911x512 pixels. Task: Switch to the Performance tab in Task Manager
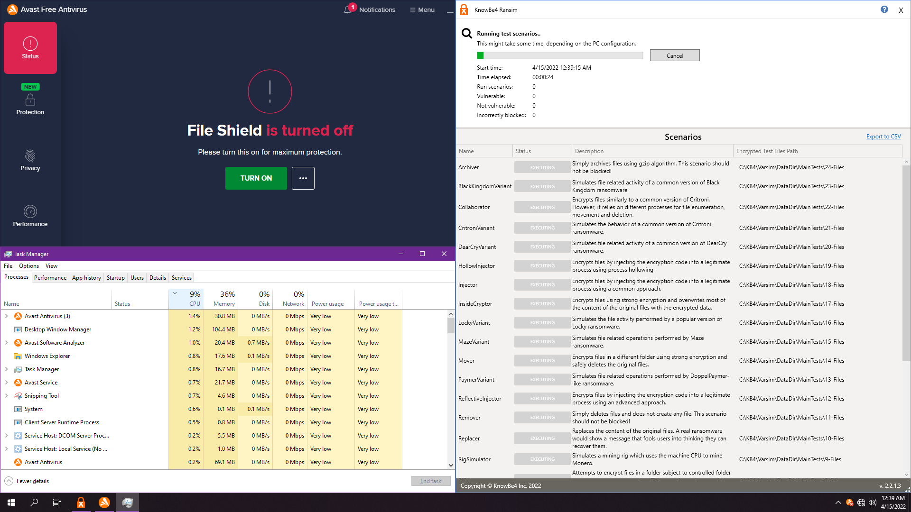click(x=50, y=278)
